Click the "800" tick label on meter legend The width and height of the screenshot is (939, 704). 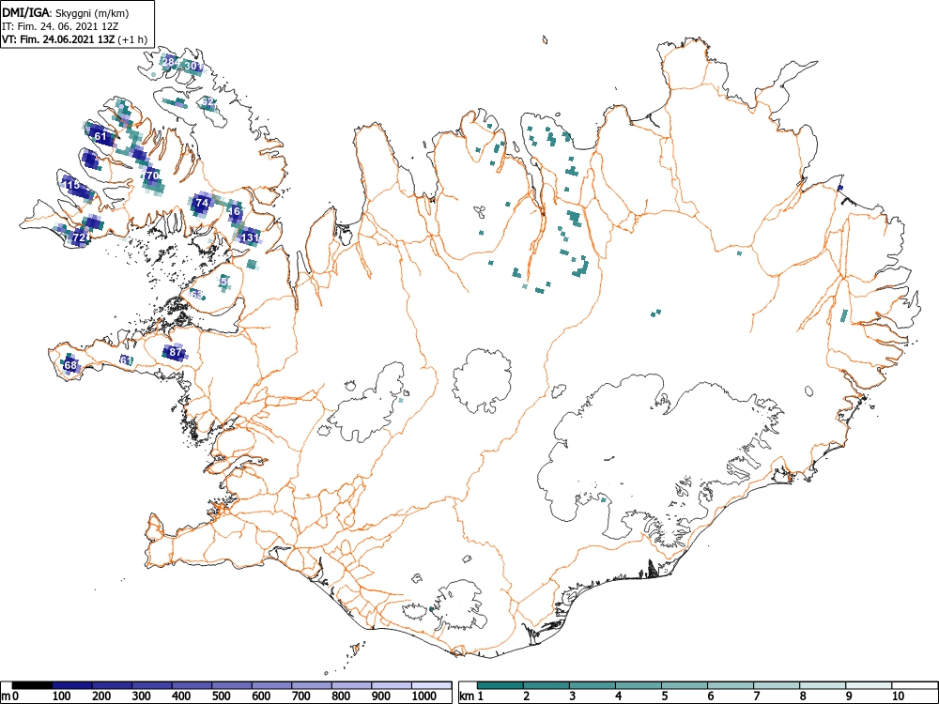[x=341, y=696]
